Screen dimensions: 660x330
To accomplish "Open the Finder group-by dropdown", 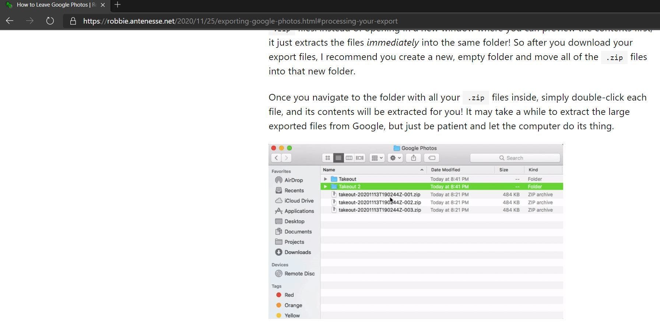I will click(x=377, y=158).
